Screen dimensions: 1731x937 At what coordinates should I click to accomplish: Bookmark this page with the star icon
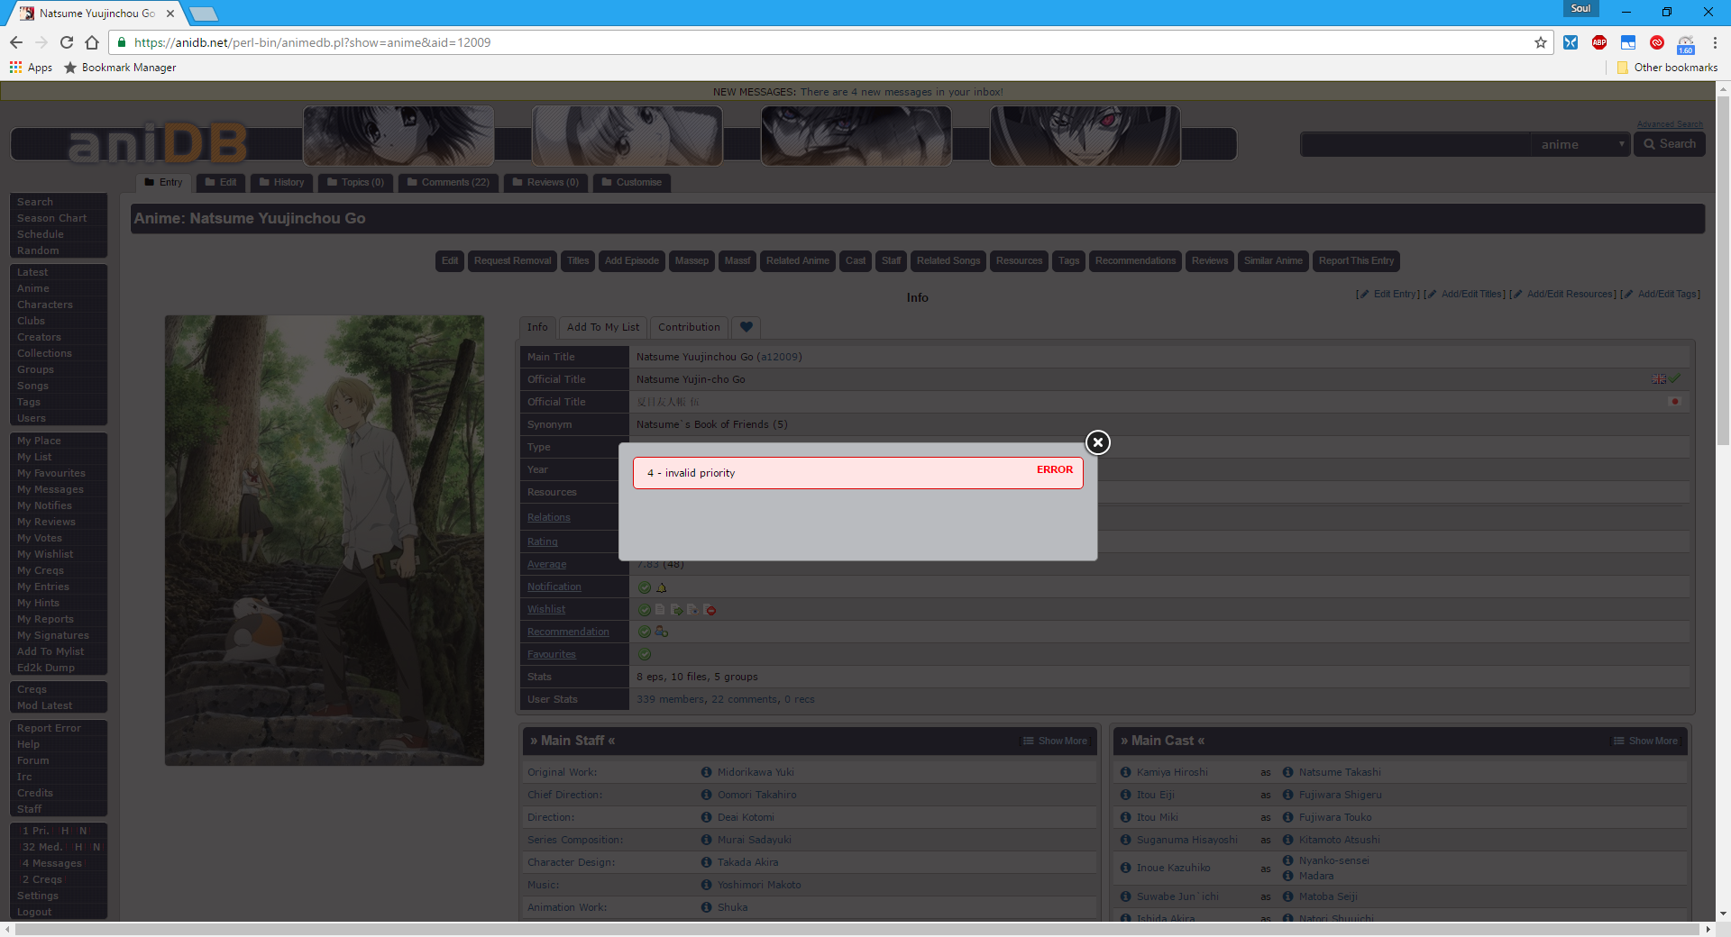[x=1540, y=42]
